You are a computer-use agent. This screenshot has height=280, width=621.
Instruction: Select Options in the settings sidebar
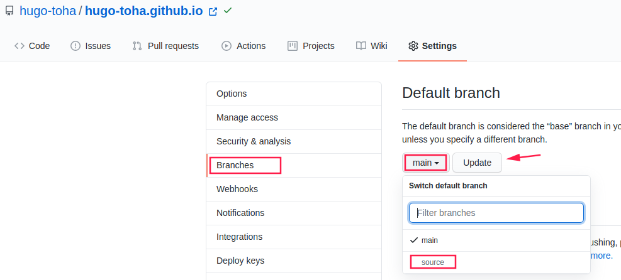point(294,94)
